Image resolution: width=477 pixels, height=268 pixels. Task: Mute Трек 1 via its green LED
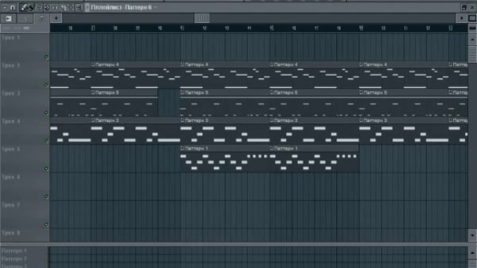[x=46, y=57]
